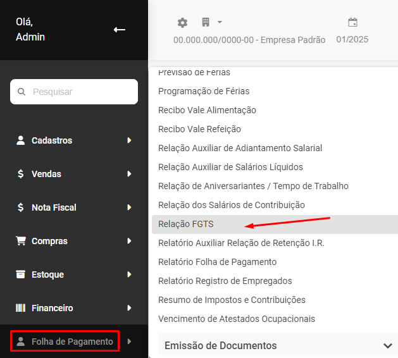This screenshot has width=398, height=358.
Task: Open company selector dropdown caret
Action: [220, 22]
